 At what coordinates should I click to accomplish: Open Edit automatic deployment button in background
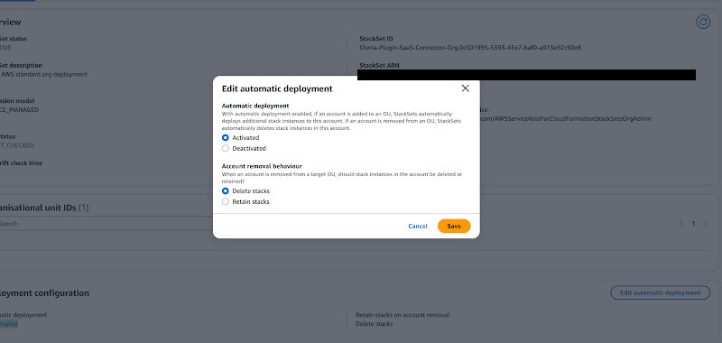click(660, 292)
